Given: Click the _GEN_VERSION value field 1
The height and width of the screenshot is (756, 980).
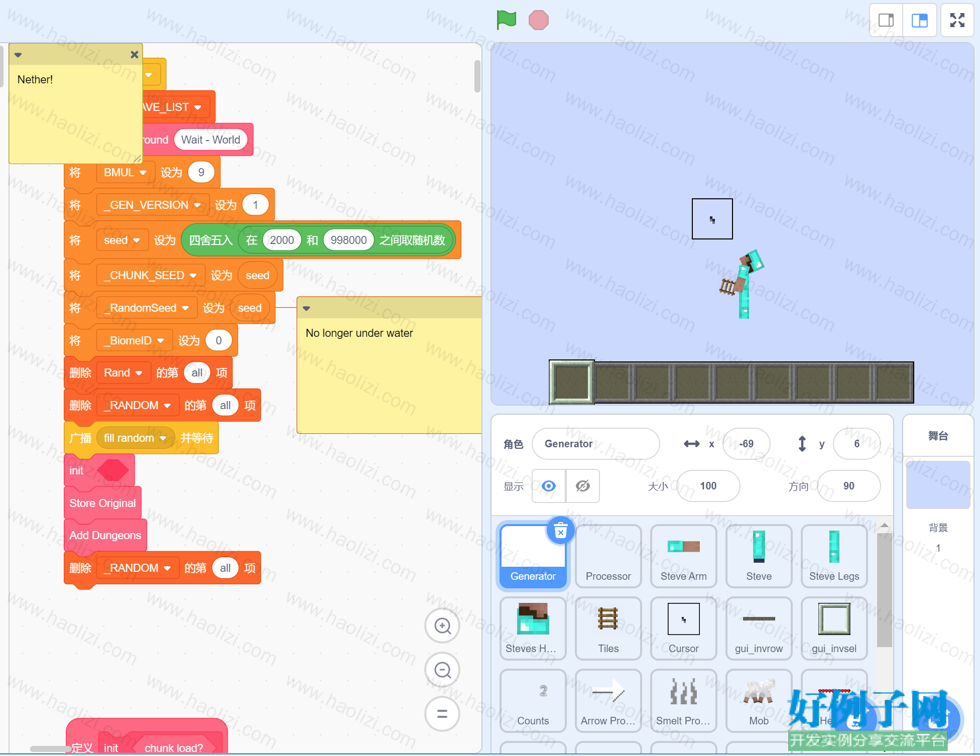Looking at the screenshot, I should pyautogui.click(x=256, y=205).
